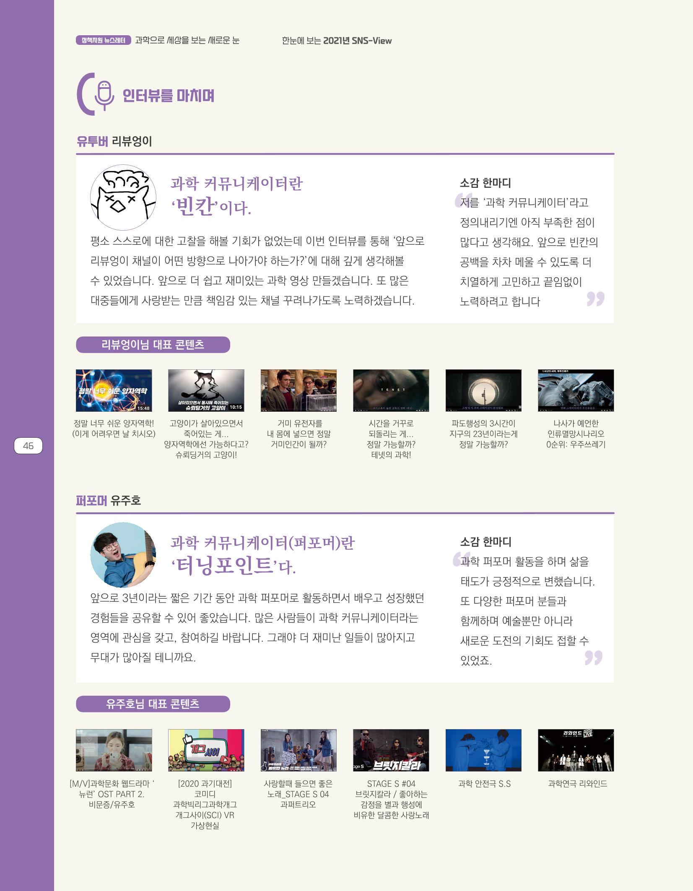The height and width of the screenshot is (891, 693).
Task: Click caption STAGE S #04 브릿지칼라
Action: click(391, 799)
